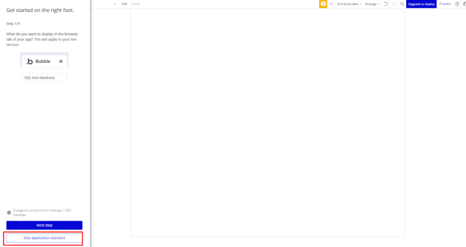
Task: Open the help question mark icon
Action: 457,4
